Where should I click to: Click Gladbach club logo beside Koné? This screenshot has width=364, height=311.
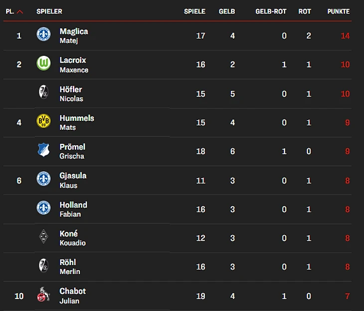coord(44,237)
